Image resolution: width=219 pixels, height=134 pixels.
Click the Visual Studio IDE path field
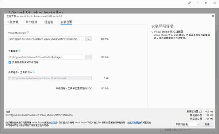(x=46, y=39)
